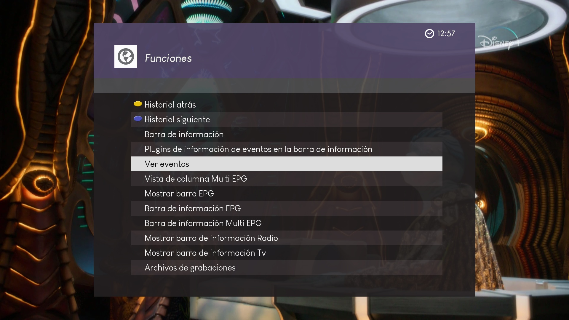The width and height of the screenshot is (569, 320).
Task: Choose Barra de información option
Action: [287, 134]
